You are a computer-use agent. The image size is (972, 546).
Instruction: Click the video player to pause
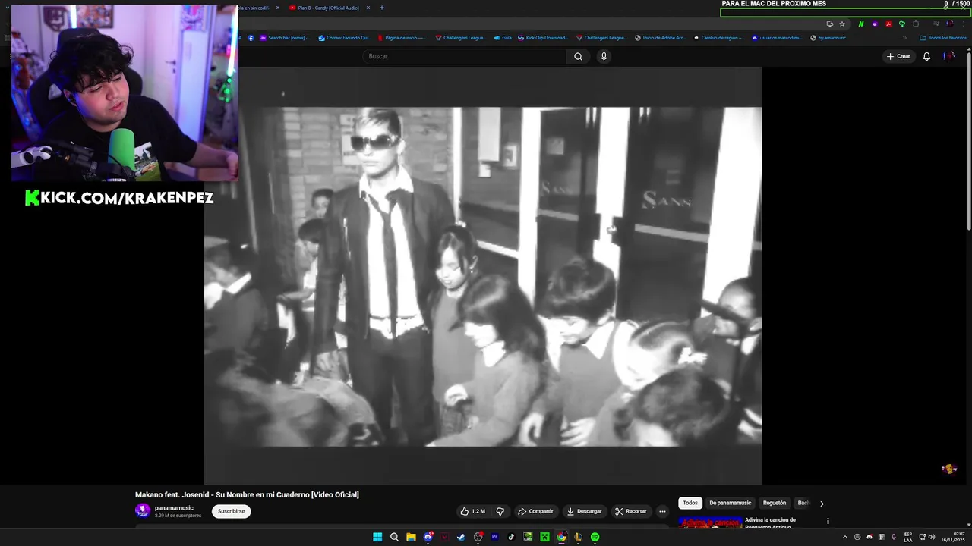[483, 276]
